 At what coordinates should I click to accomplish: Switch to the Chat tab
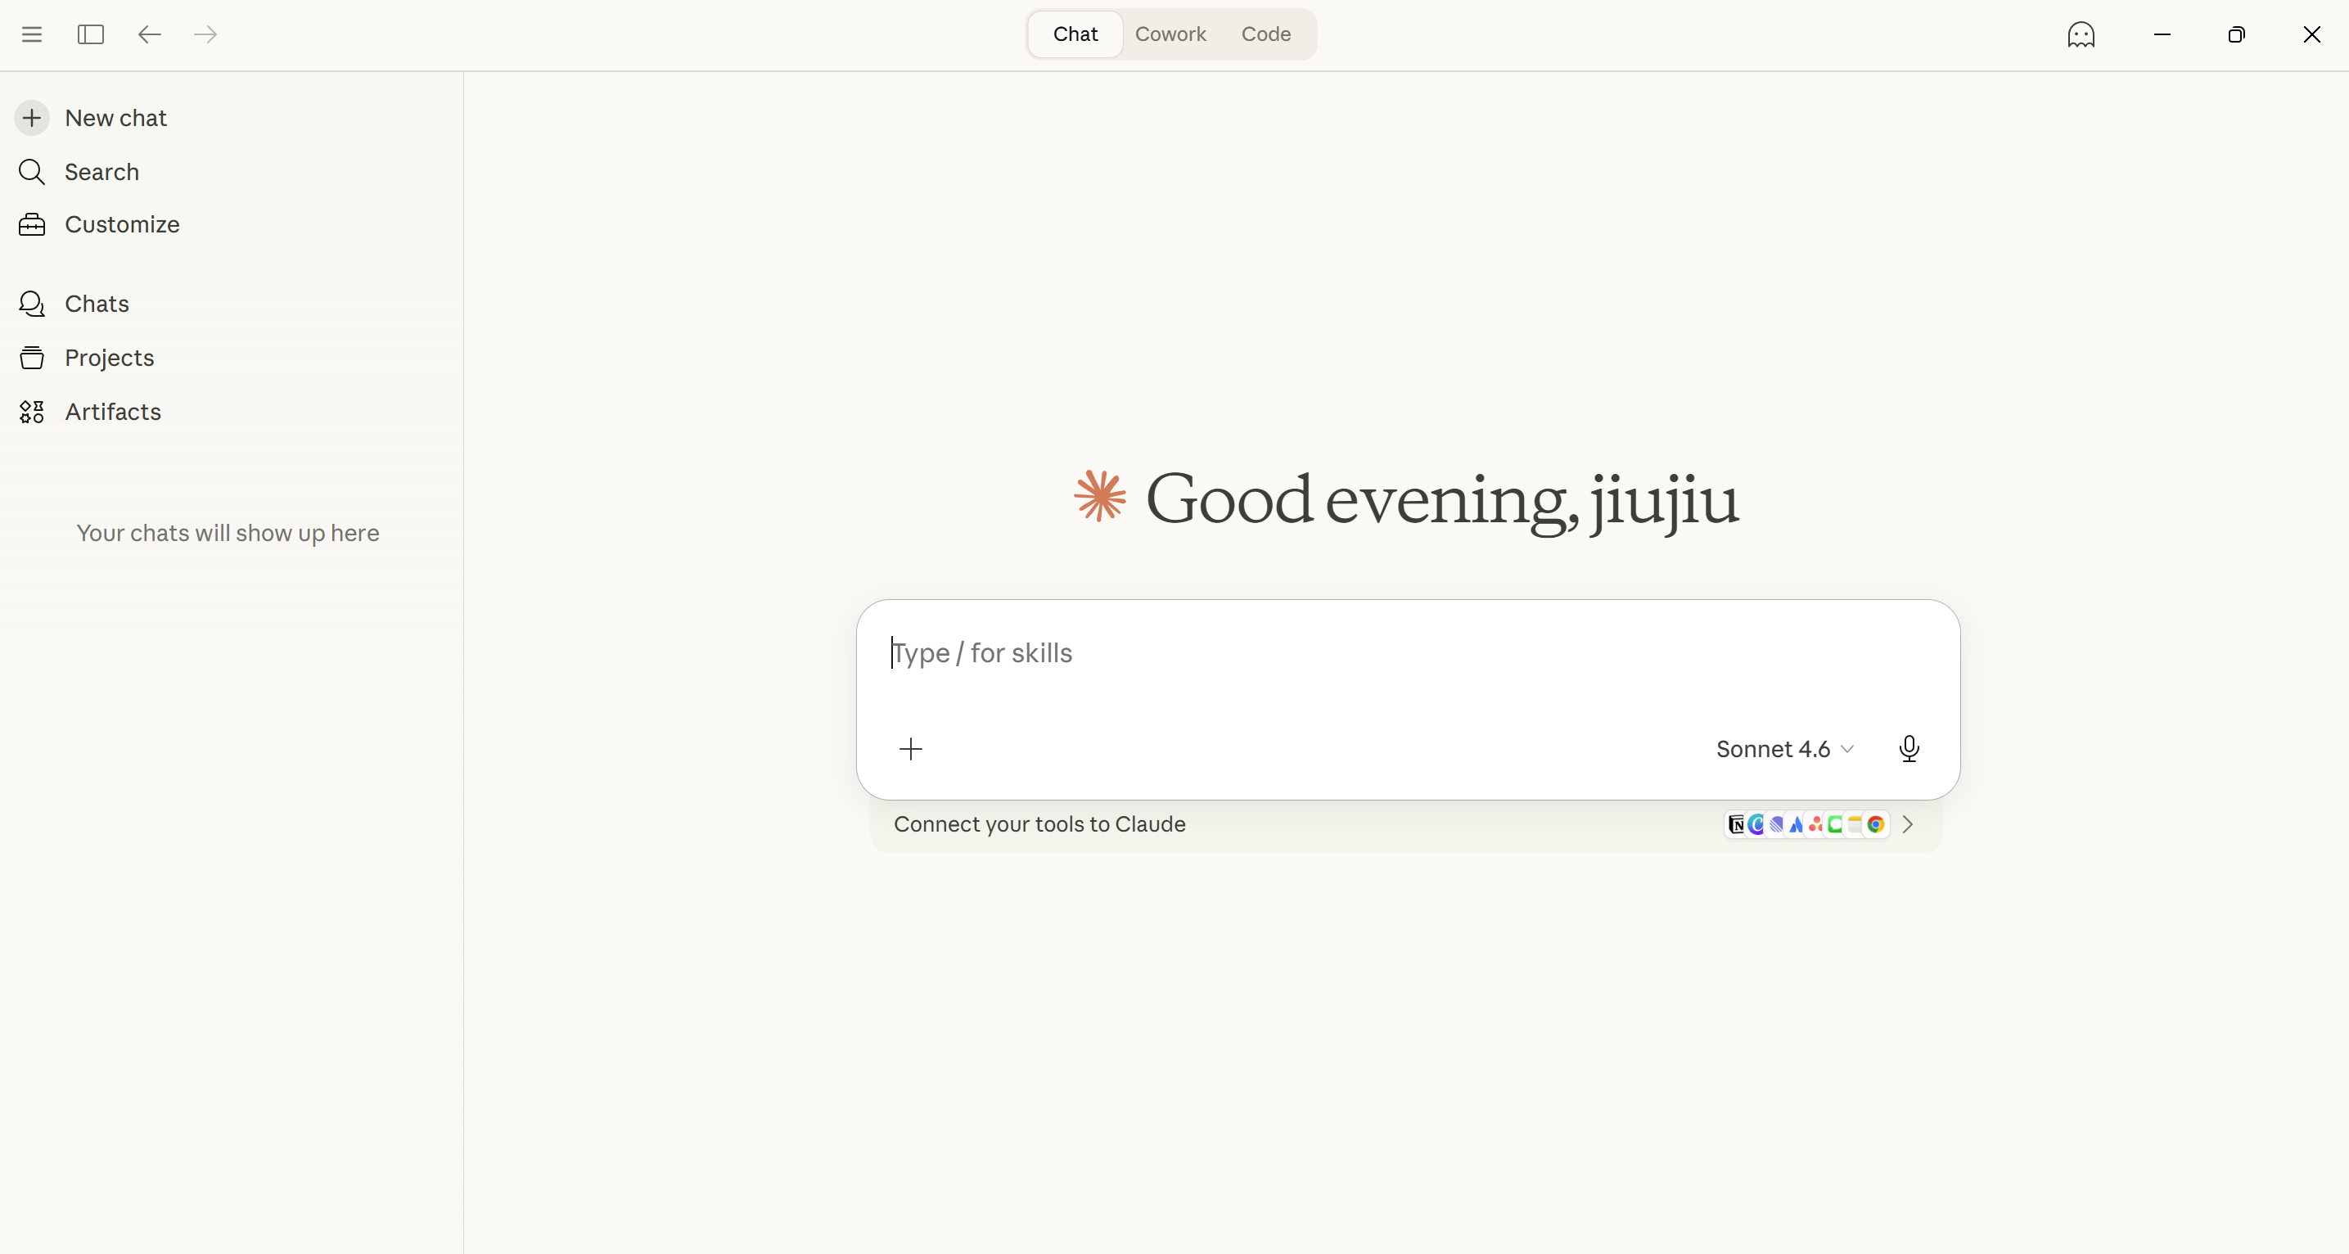(1075, 34)
